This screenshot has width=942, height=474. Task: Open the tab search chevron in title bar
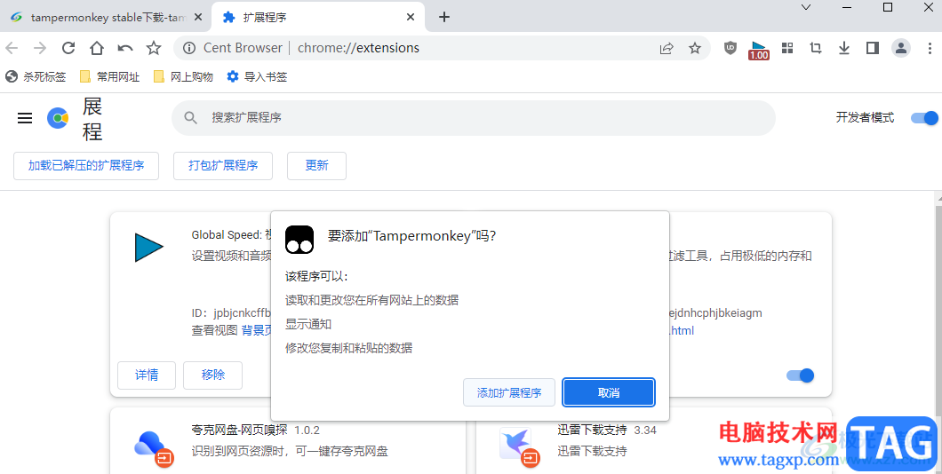pos(806,7)
